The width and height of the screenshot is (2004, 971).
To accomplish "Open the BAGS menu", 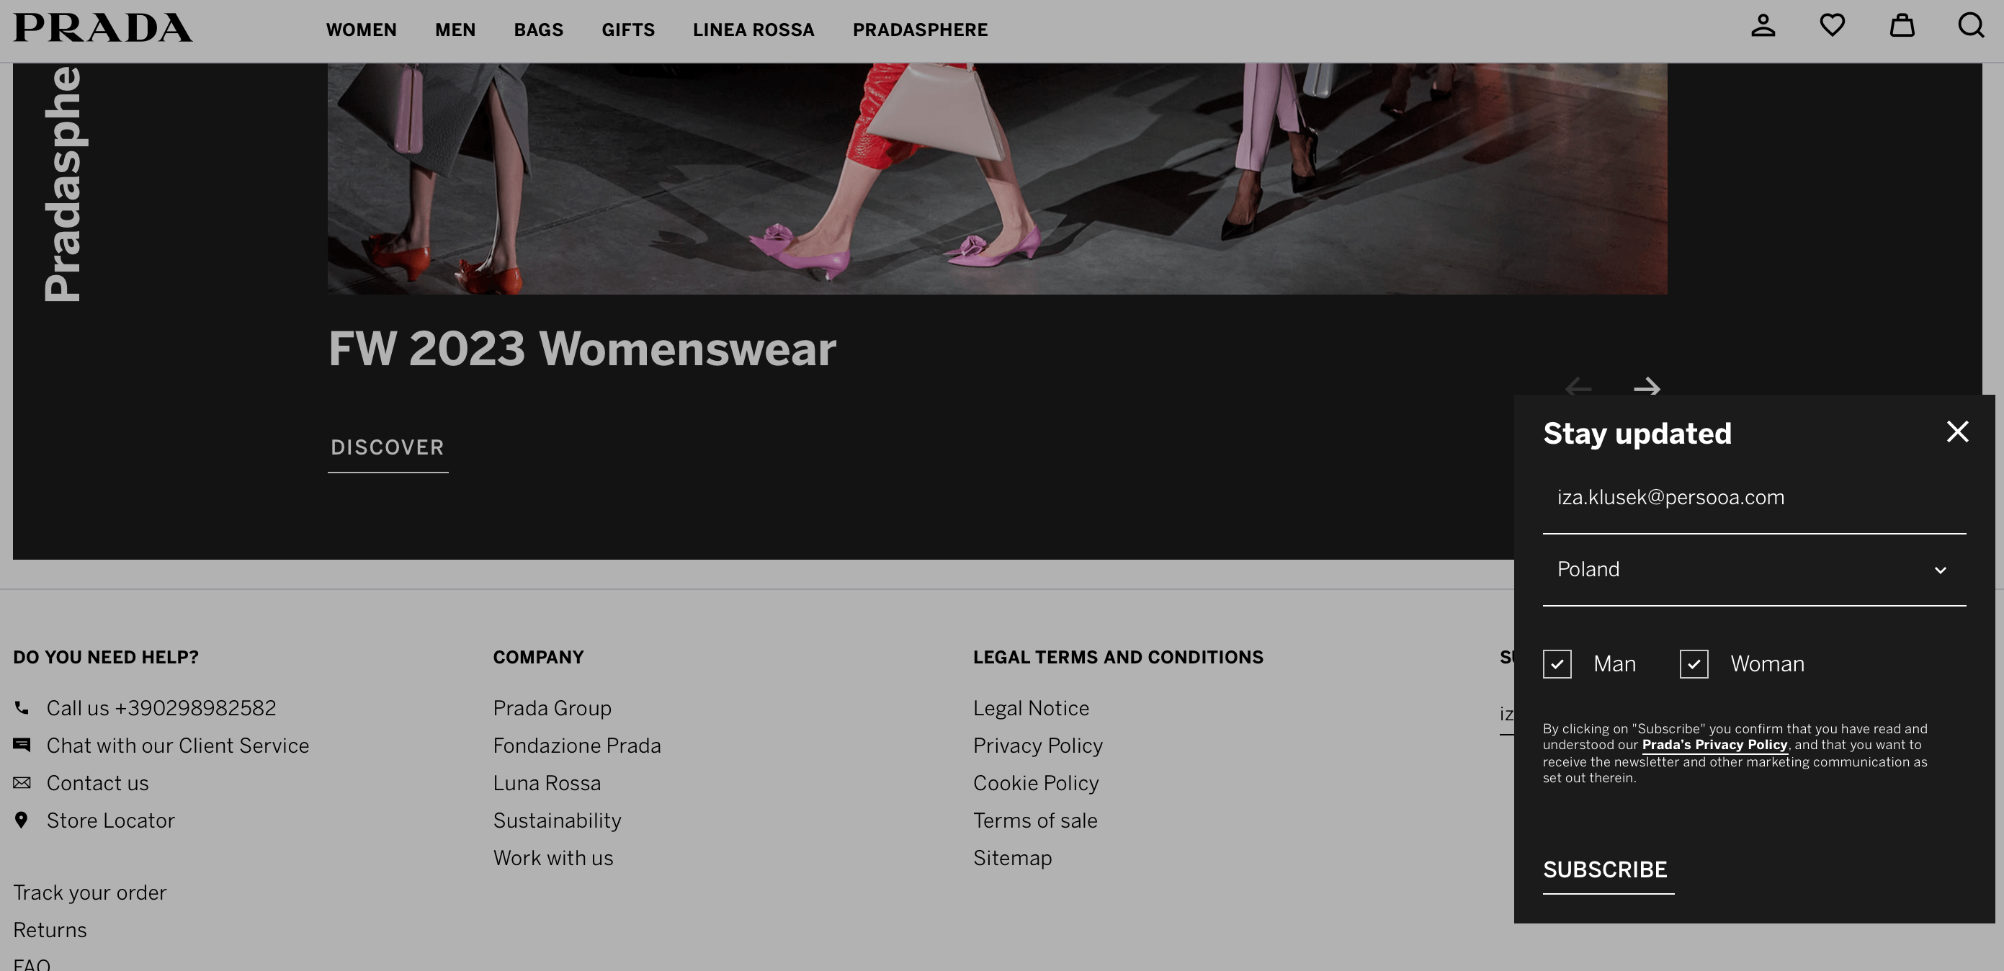I will [x=538, y=30].
